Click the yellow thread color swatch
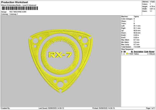This screenshot has height=110, width=156. (x=127, y=54)
